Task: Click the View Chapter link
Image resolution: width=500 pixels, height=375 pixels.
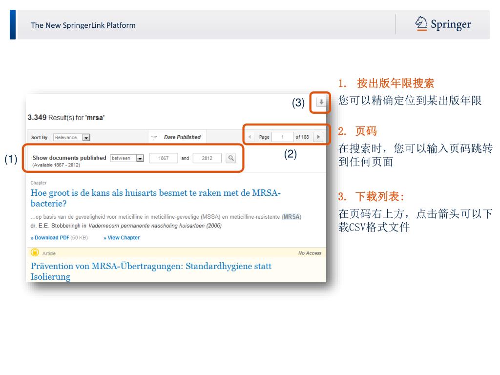Action: click(122, 238)
